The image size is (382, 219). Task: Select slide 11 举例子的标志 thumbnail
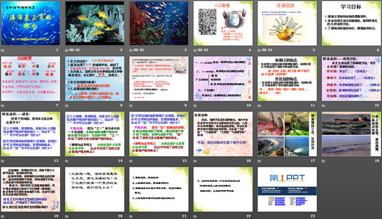click(287, 79)
